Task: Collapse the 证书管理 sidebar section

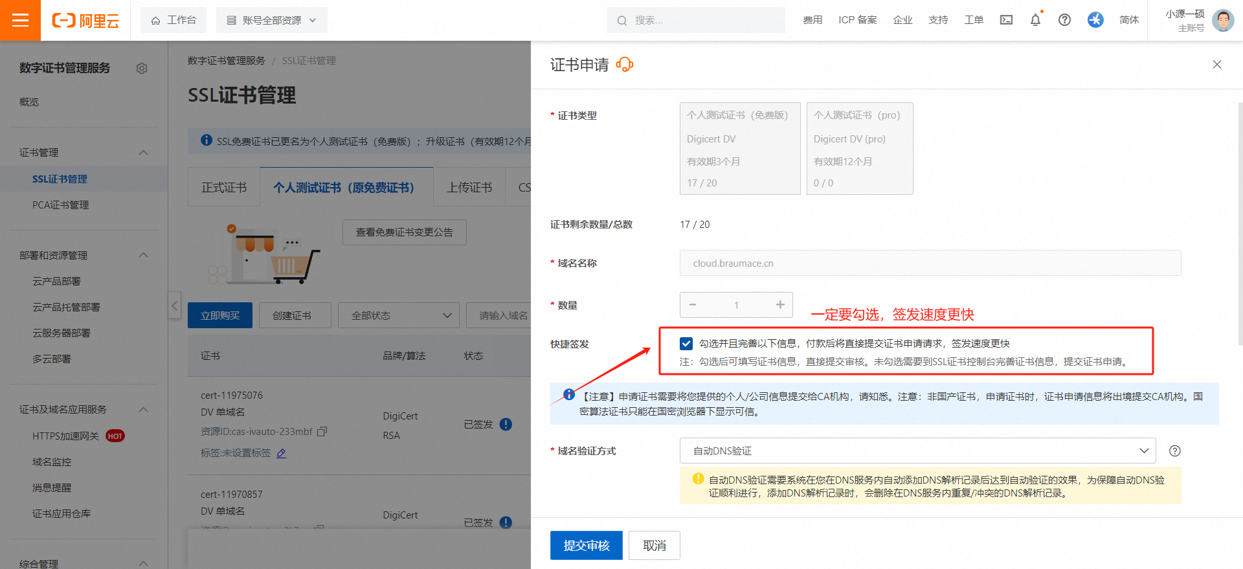Action: tap(144, 153)
